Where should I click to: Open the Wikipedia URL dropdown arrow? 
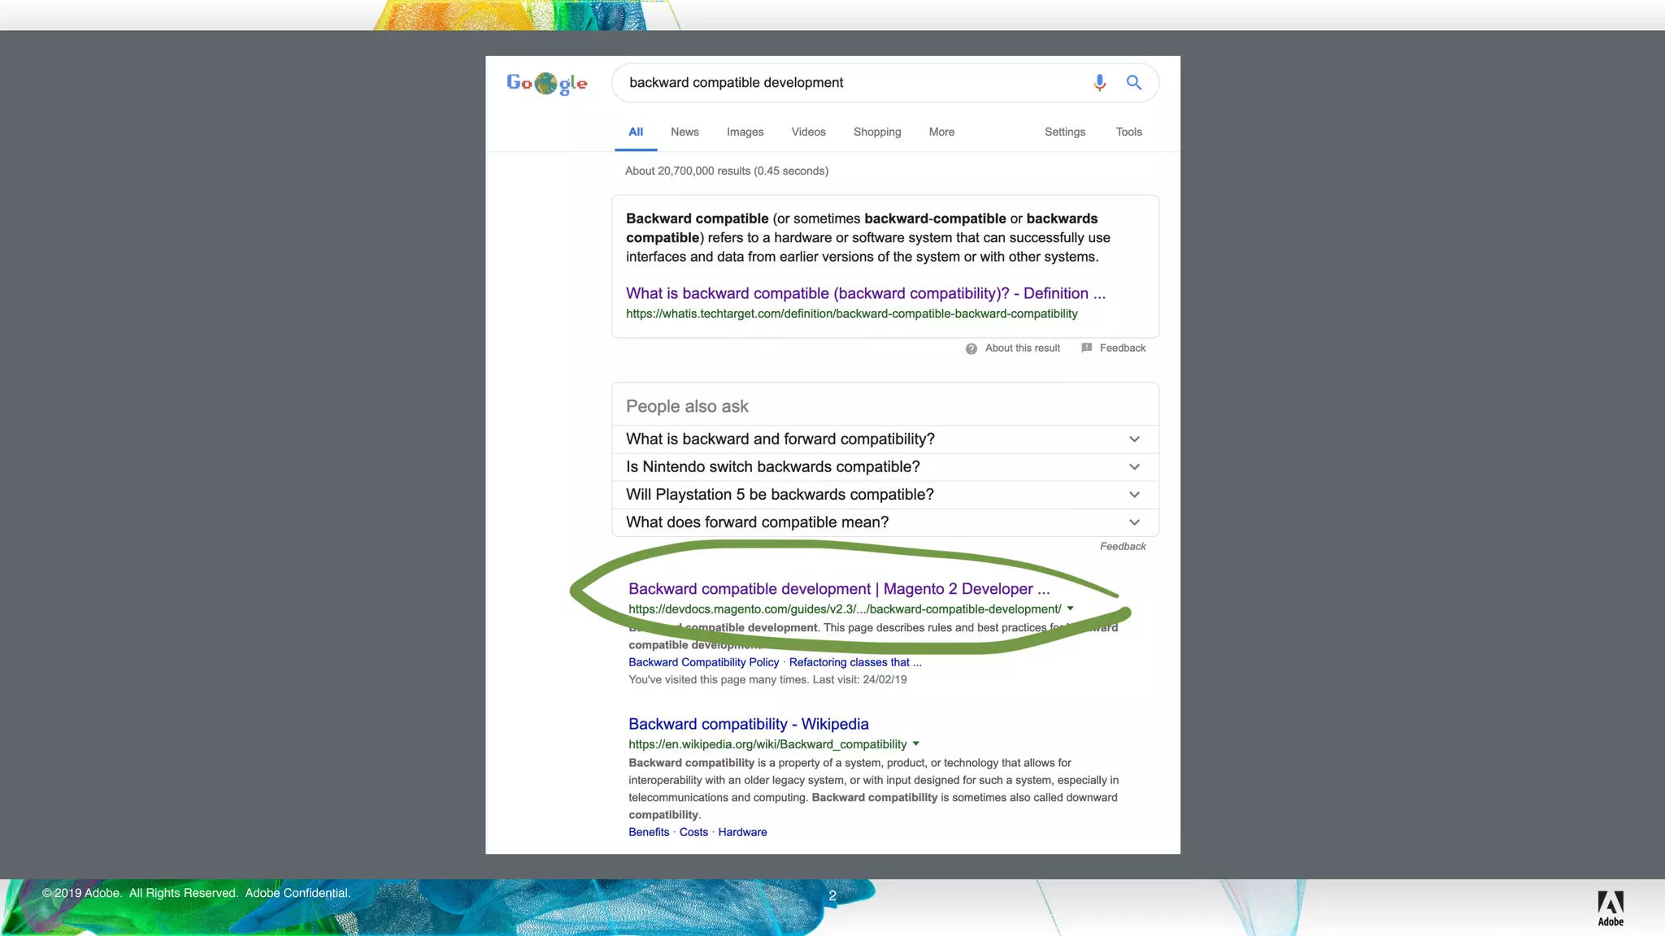916,743
